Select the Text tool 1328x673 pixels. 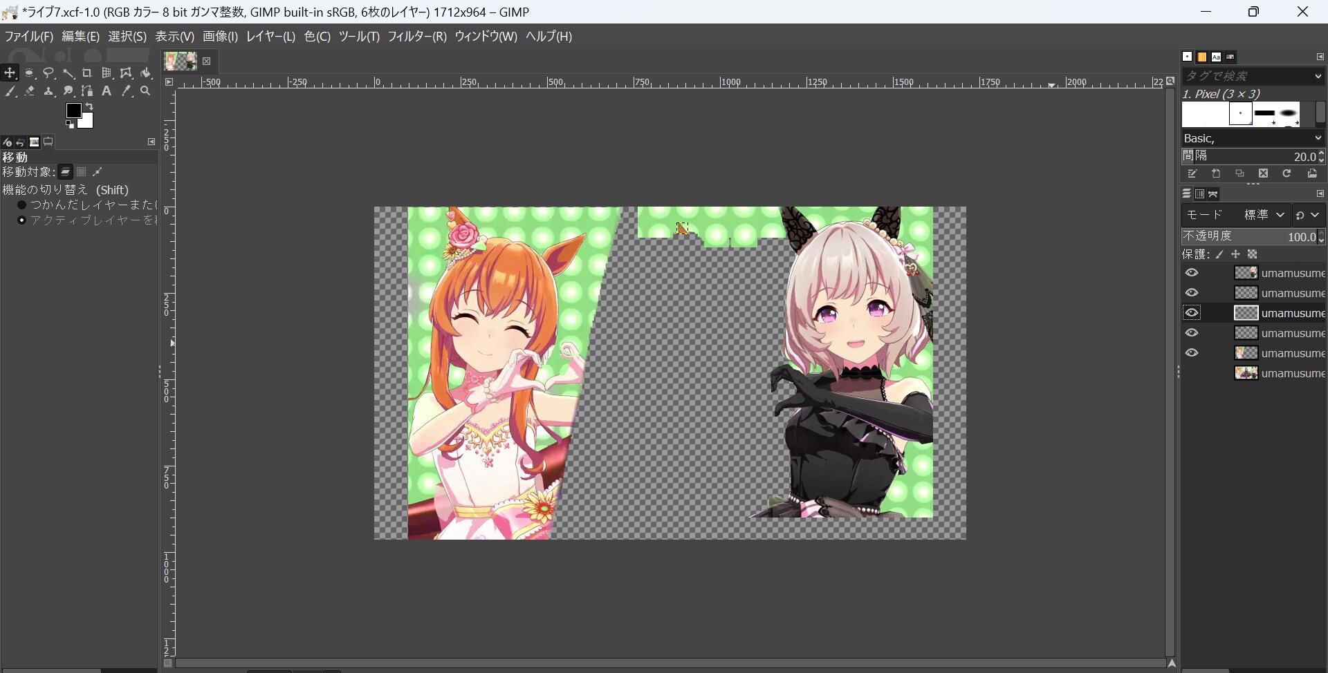[107, 91]
